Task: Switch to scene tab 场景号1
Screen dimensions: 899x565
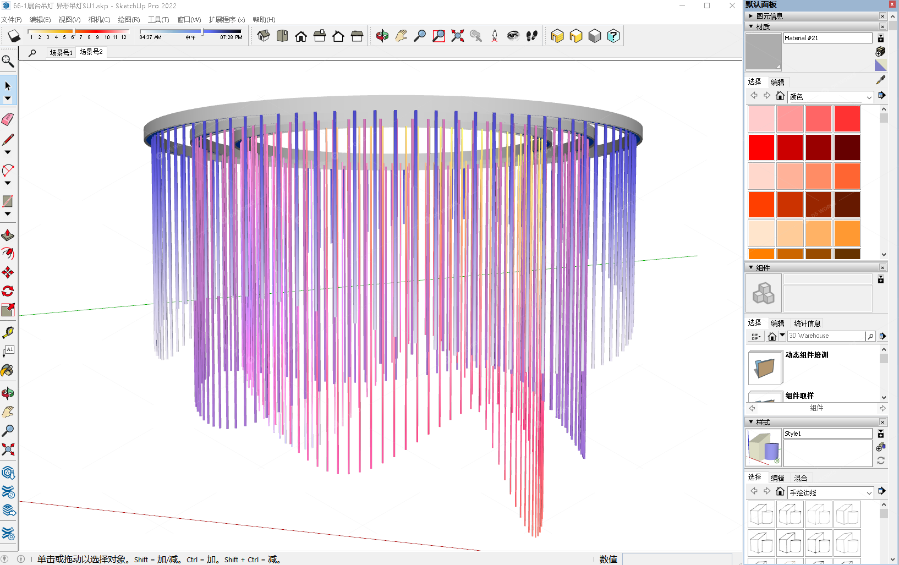Action: click(x=61, y=53)
